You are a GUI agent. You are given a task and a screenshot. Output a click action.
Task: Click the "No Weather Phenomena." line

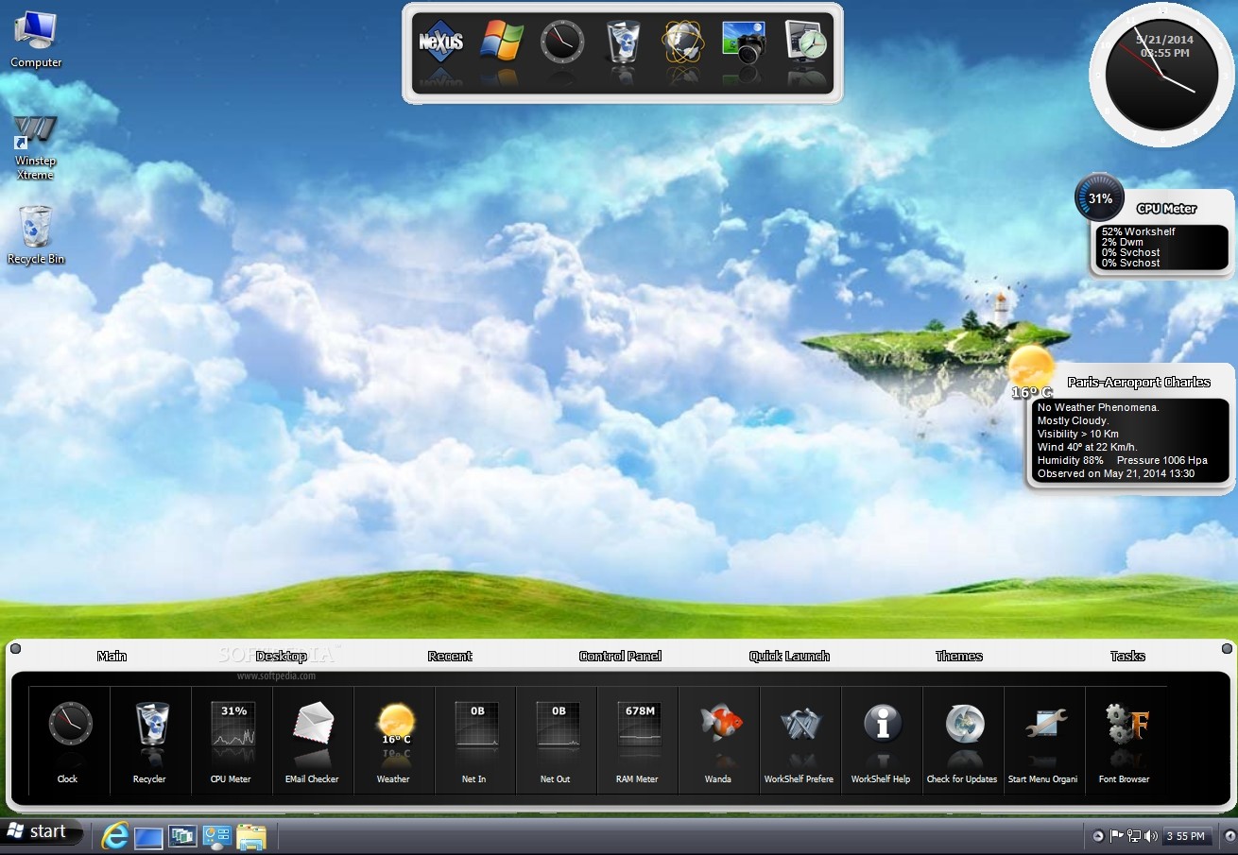pyautogui.click(x=1098, y=407)
